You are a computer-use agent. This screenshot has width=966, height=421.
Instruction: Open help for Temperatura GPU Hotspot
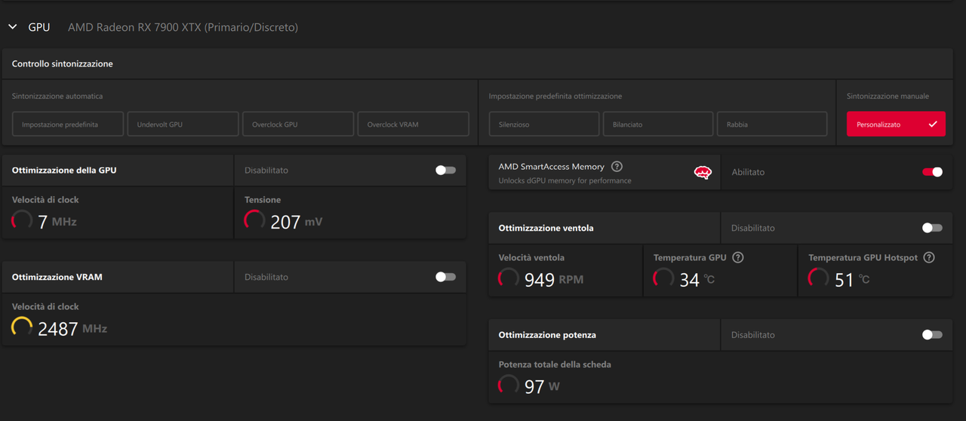point(929,257)
